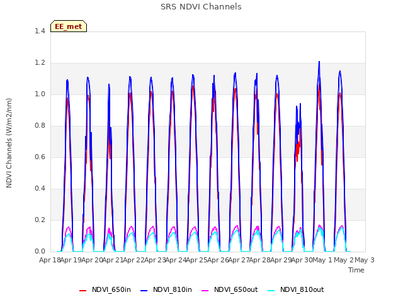This screenshot has height=302, width=403.
Task: Click the cyan NDVI_810out legend swatch
Action: click(271, 291)
